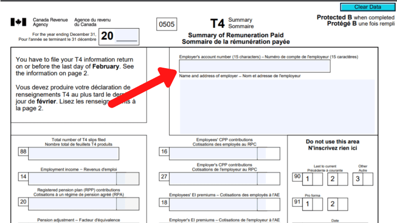Select the year ending input field
This screenshot has height=223, width=397.
(x=127, y=36)
